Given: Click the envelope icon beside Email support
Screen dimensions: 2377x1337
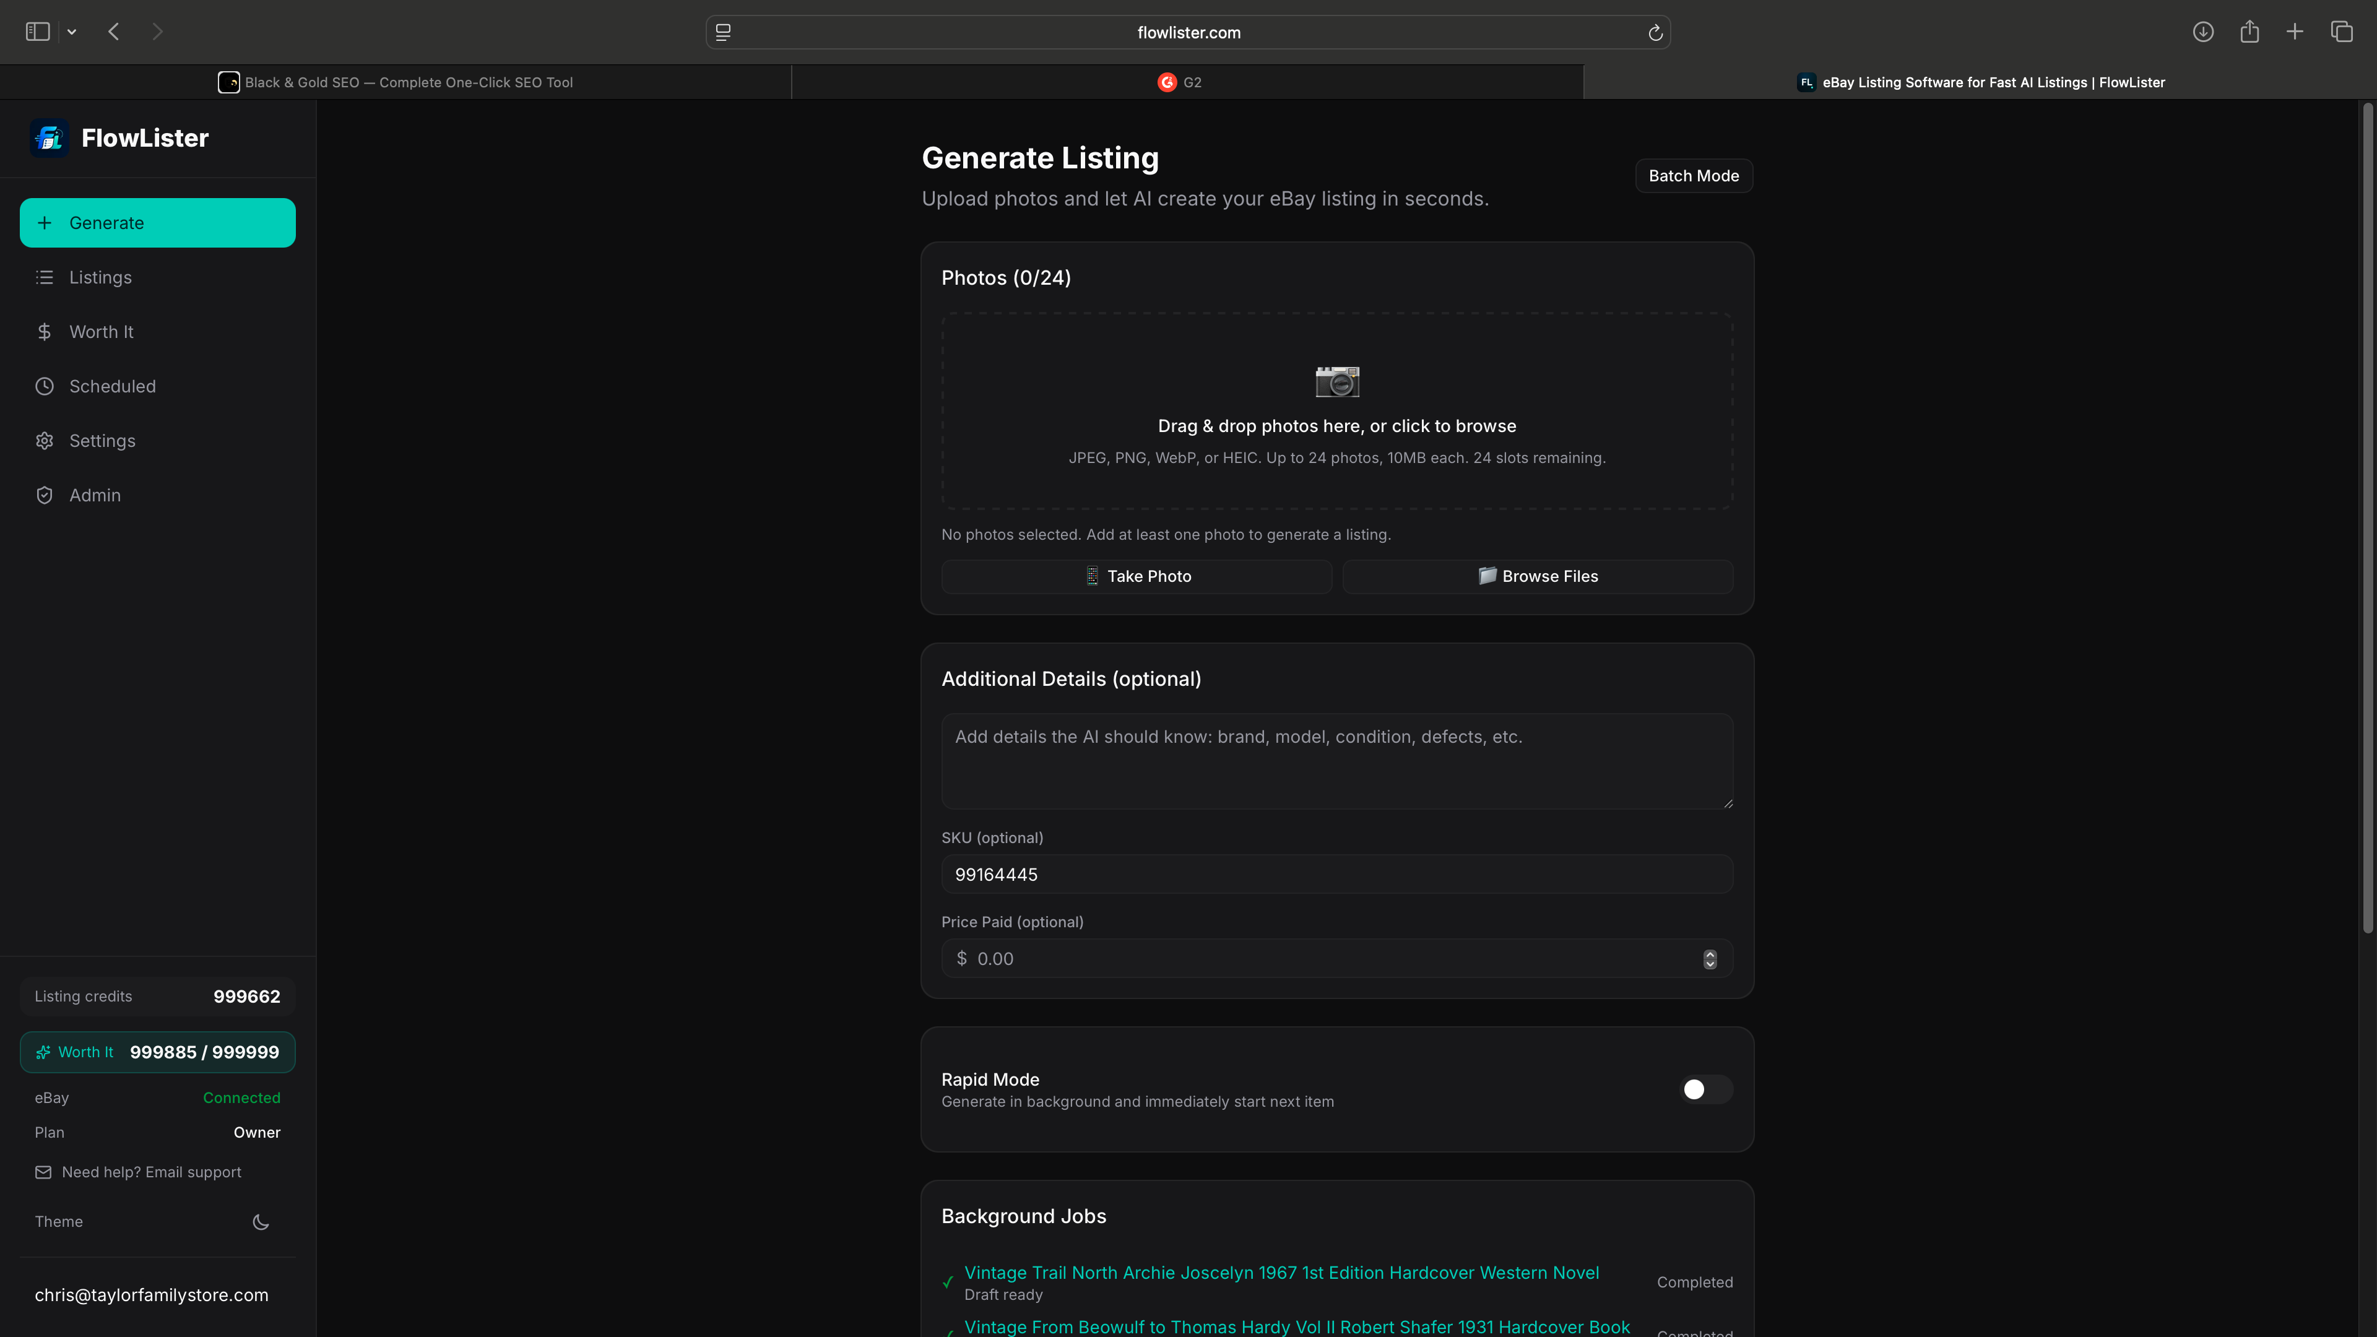Looking at the screenshot, I should (x=43, y=1173).
